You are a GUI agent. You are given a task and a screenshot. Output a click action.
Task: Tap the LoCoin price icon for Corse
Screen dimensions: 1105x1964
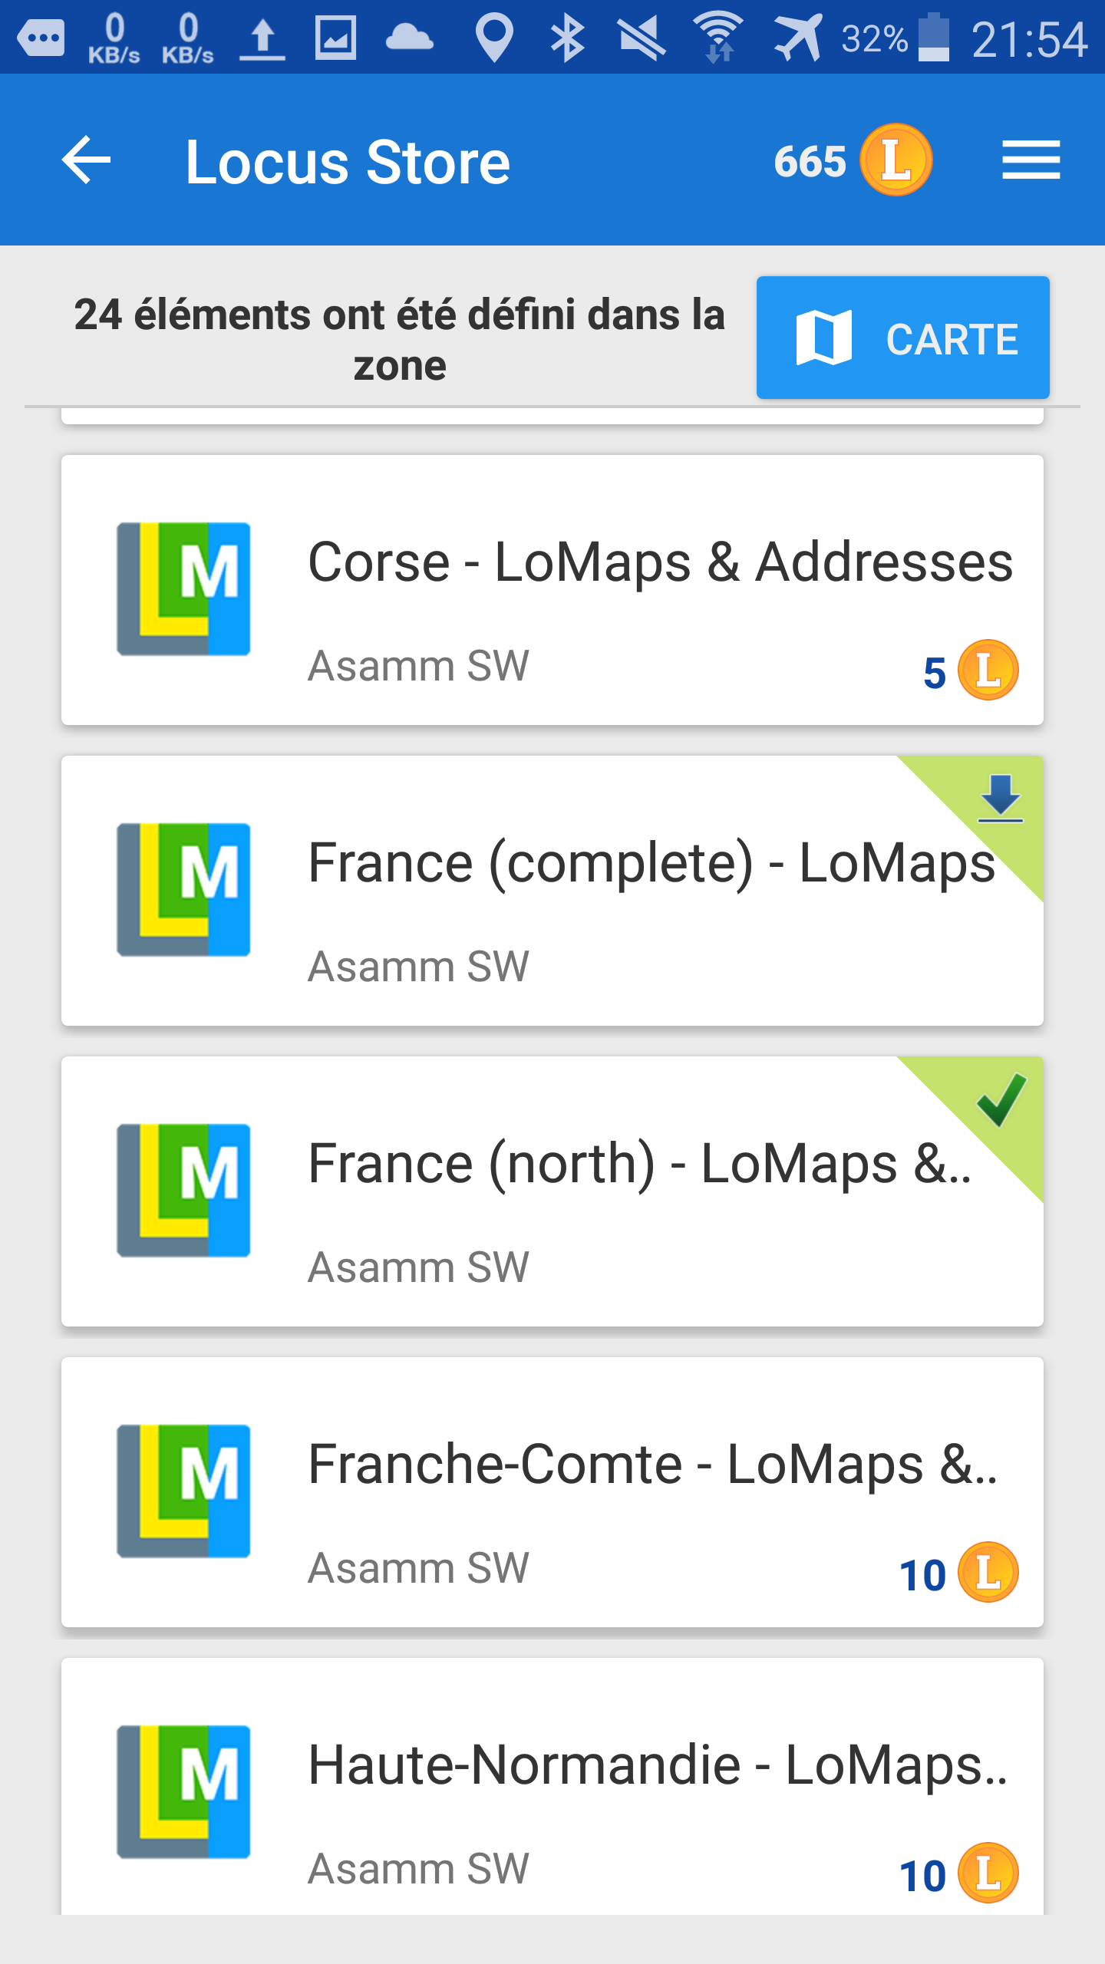click(988, 671)
